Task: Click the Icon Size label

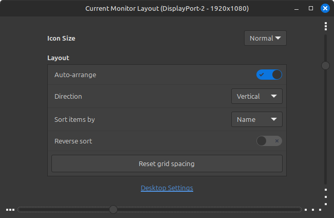Action: 61,39
